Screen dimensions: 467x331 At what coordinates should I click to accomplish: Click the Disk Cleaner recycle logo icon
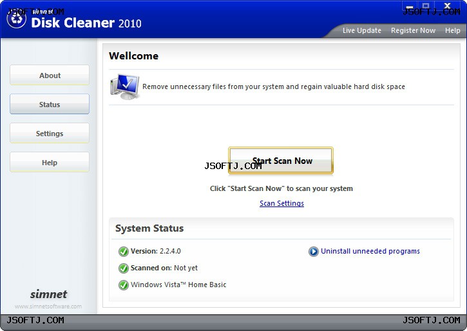[16, 19]
